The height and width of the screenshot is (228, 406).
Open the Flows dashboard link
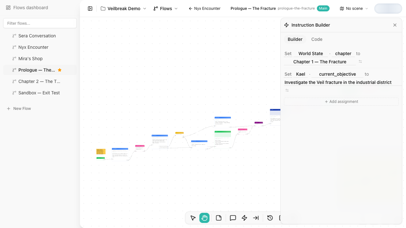coord(27,8)
